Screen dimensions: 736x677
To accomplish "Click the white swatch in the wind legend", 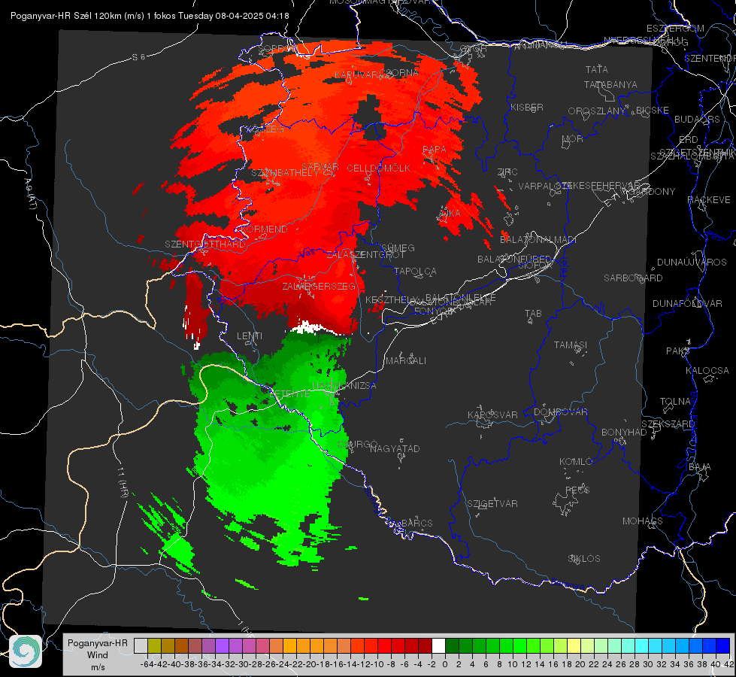I will click(438, 646).
